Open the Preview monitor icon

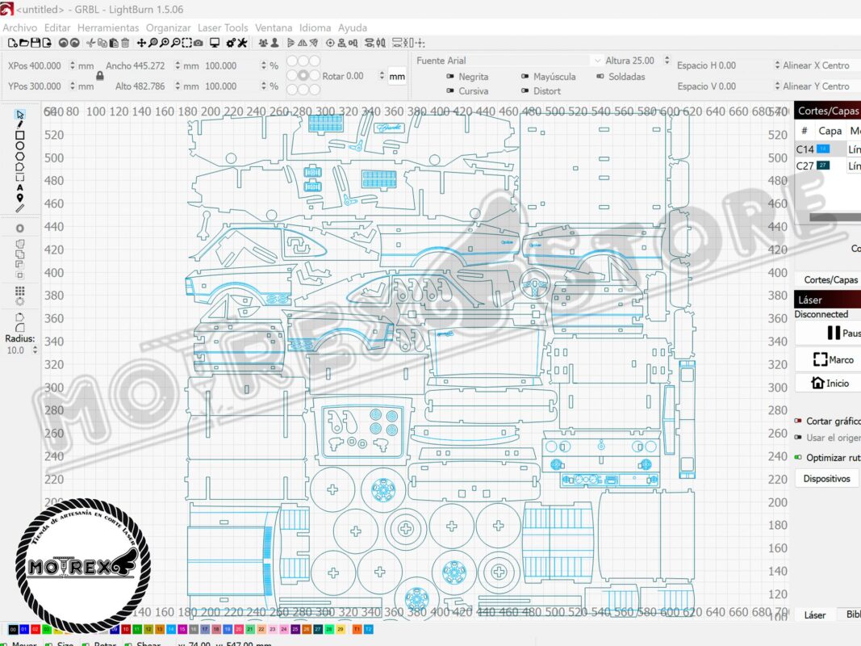click(215, 43)
